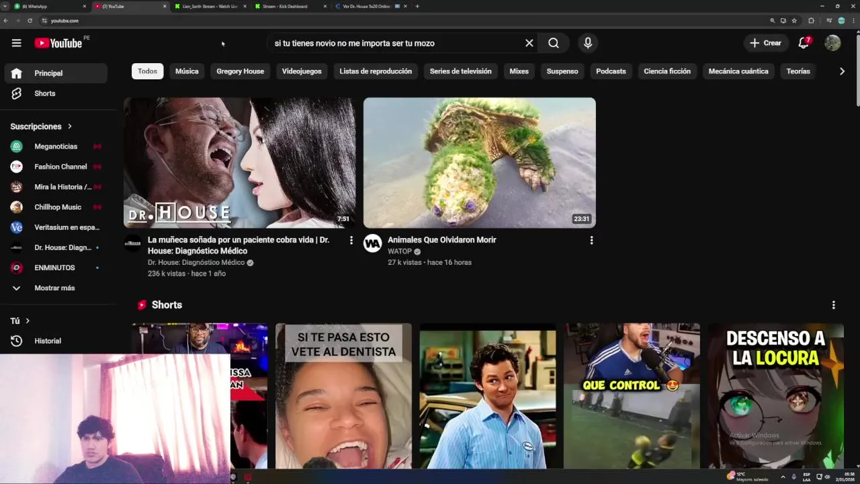Select the Podcasts filter chip

point(611,71)
